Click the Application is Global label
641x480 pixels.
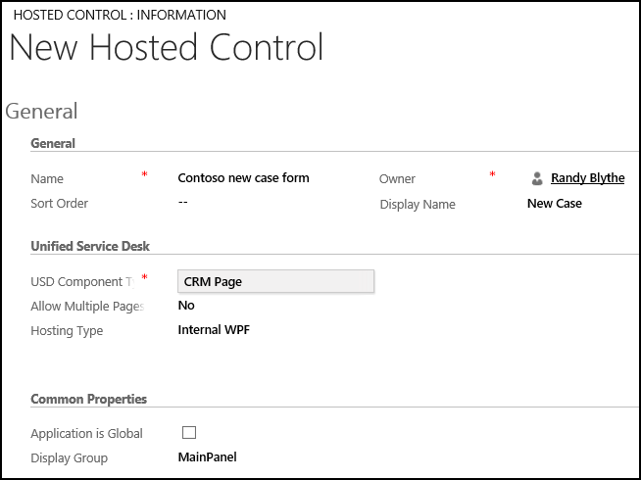point(86,433)
